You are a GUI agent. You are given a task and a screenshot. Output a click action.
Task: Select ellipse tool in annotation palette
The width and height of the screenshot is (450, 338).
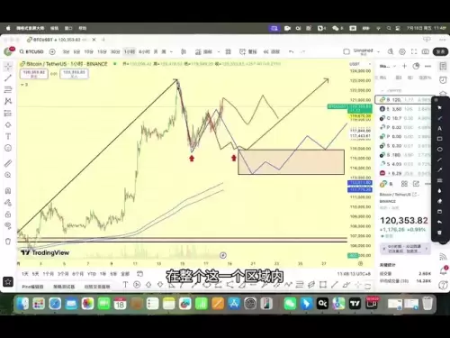(x=439, y=150)
